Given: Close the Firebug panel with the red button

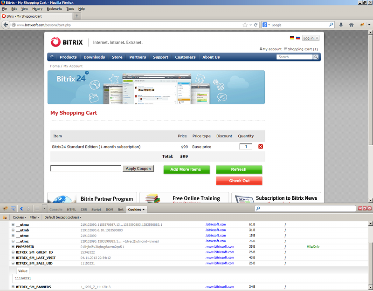Looking at the screenshot, I should (x=369, y=208).
